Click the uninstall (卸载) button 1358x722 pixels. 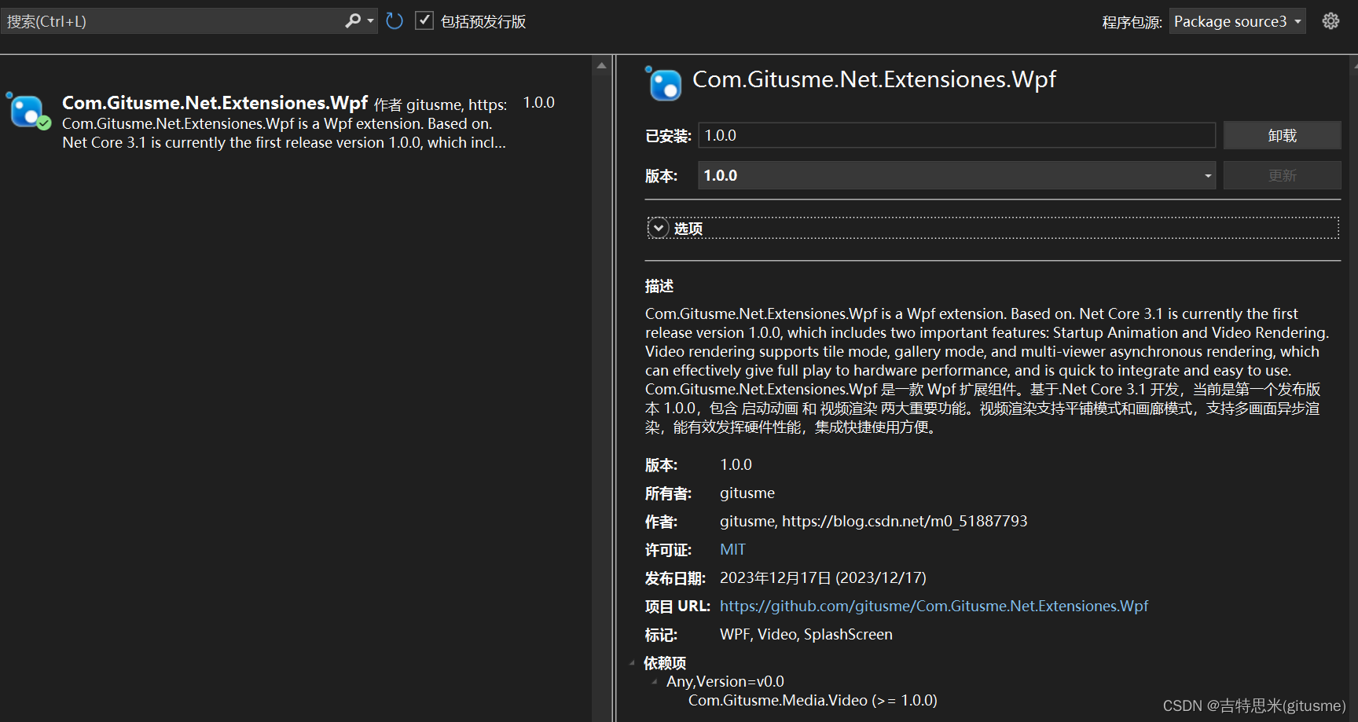pos(1282,135)
